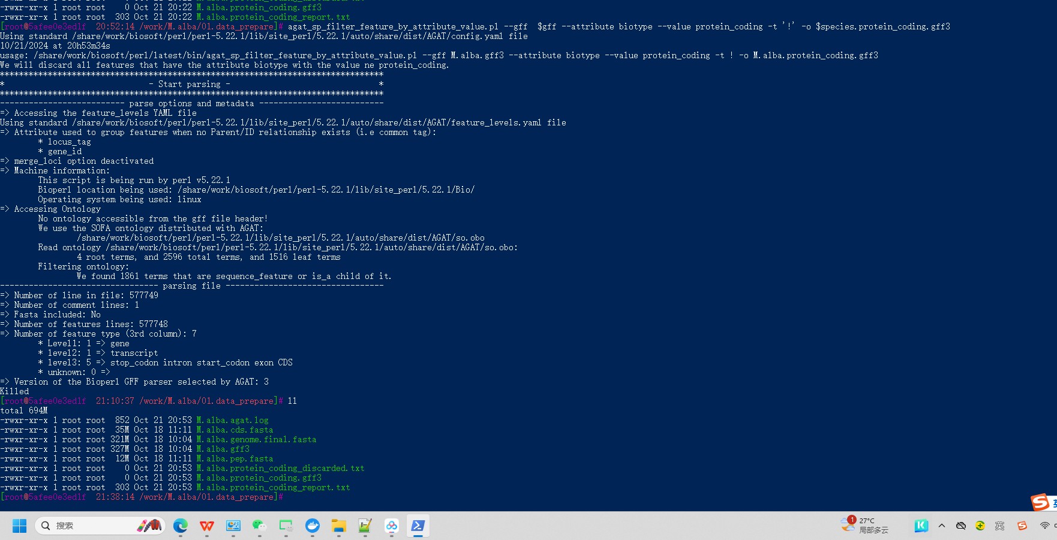1057x540 pixels.
Task: Click the M.alba.cds.fasta file name
Action: click(235, 430)
